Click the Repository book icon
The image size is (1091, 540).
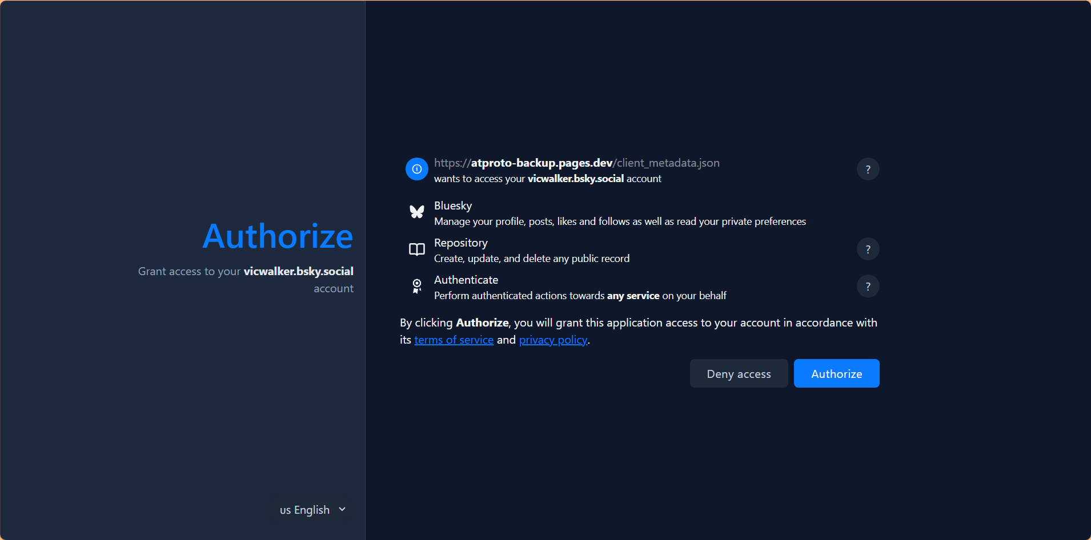click(416, 249)
